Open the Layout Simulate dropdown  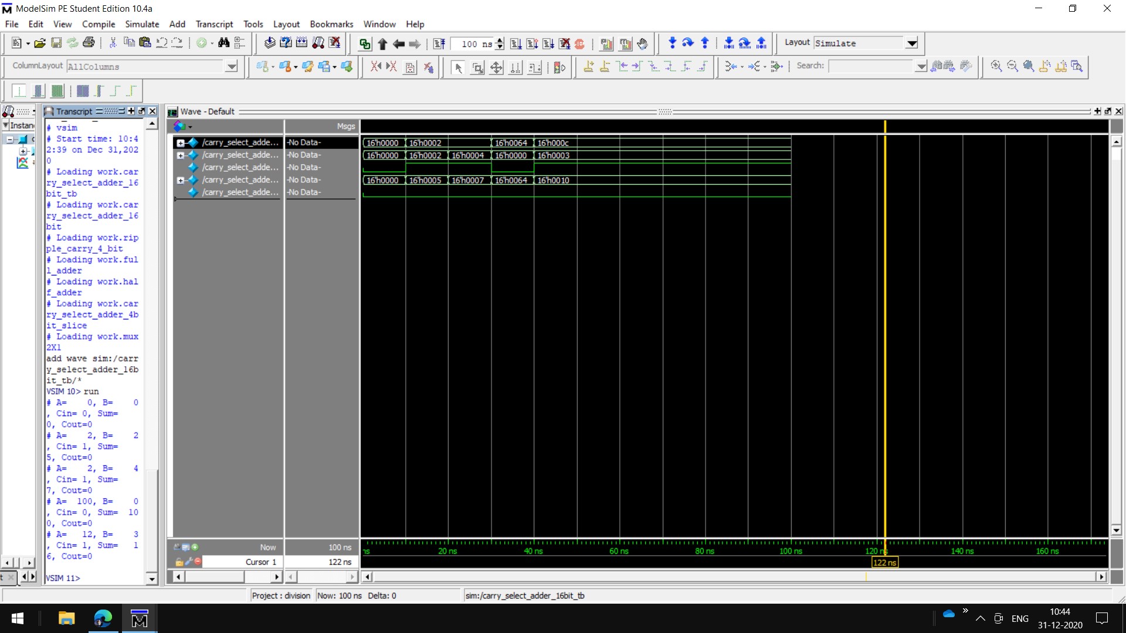point(911,43)
